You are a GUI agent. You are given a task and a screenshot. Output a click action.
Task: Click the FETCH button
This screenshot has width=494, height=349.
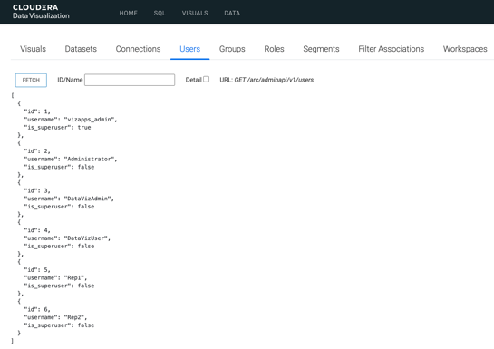point(31,80)
